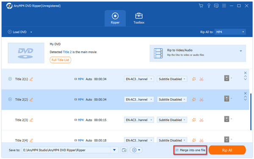This screenshot has width=254, height=159.
Task: Open the edit effects icon for Title 2(1)
Action: (x=194, y=79)
